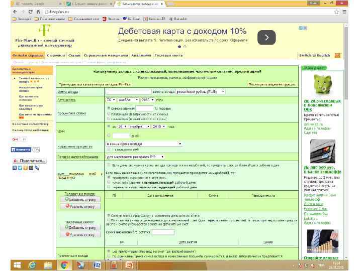Open the deposit date month dropdown
Screen dimensions: 362x271
click(x=128, y=100)
